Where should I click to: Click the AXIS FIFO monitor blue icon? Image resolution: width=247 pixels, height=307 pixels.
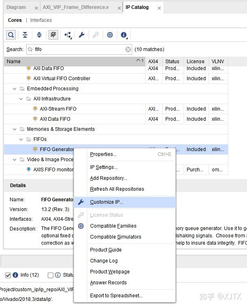(x=29, y=169)
